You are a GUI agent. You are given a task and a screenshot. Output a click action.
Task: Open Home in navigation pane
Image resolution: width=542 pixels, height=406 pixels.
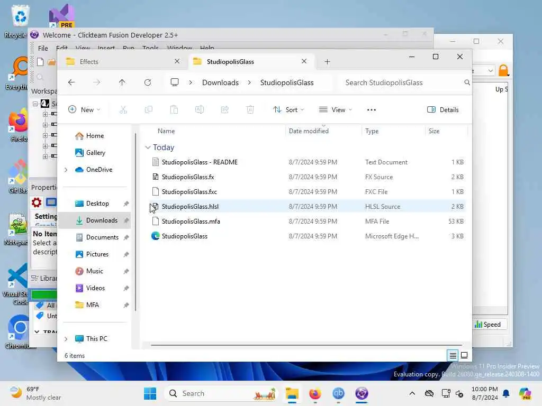coord(95,136)
